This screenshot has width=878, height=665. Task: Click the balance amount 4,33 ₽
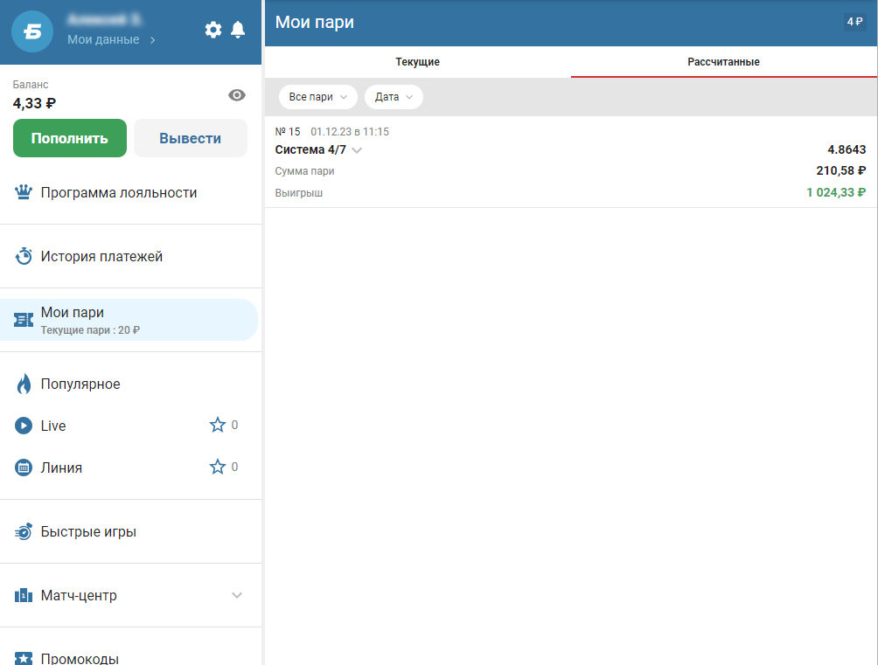[x=34, y=104]
